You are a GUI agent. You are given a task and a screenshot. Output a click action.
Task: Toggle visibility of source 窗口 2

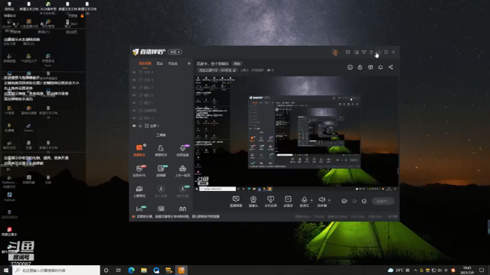134,95
